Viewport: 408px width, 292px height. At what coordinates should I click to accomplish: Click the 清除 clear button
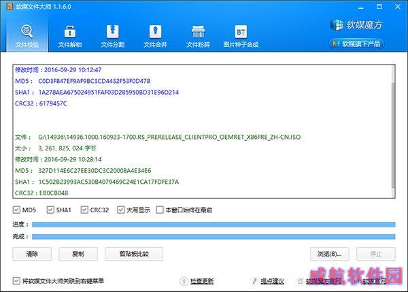32,254
